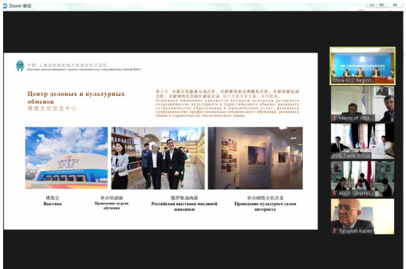
Task: Click muted mic icon beside Tursunali Kuziev name
Action: tap(335, 231)
